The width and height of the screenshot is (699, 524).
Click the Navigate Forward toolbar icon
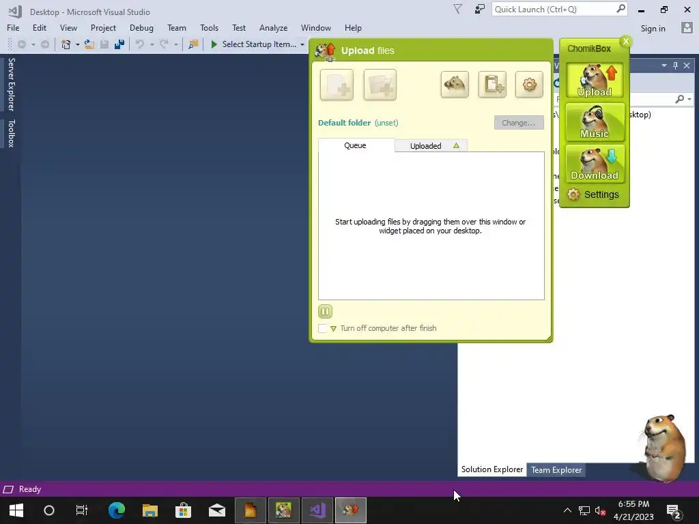click(44, 44)
